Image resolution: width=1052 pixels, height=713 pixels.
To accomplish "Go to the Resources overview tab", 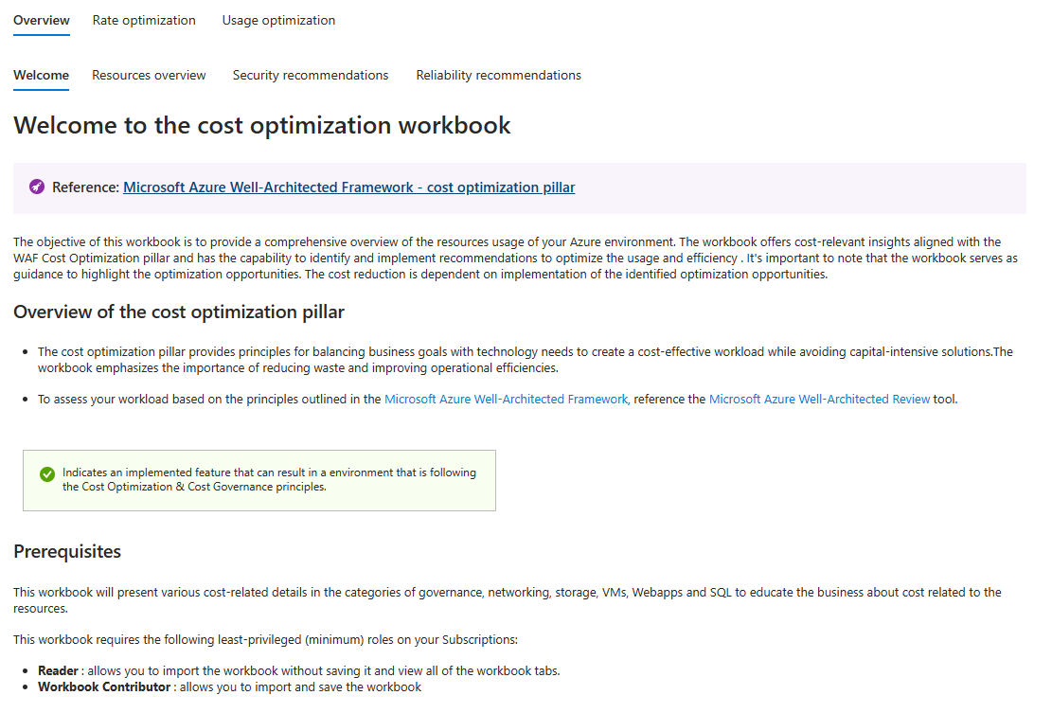I will coord(149,75).
